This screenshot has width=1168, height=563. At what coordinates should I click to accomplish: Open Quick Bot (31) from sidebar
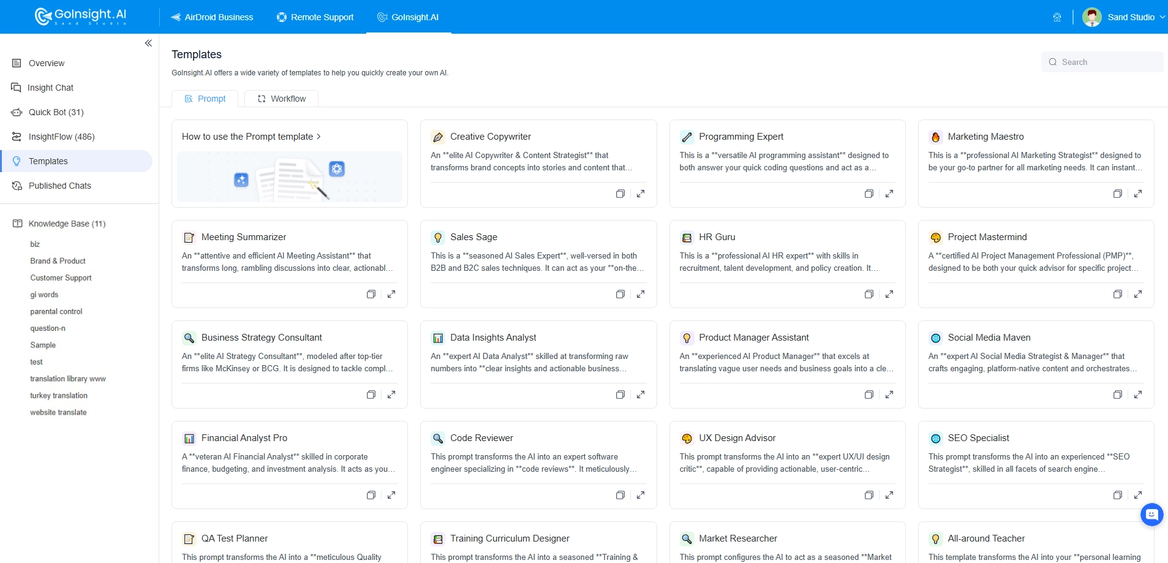click(56, 112)
